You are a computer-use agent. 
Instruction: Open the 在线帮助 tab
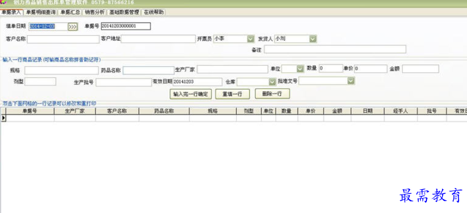[x=153, y=12]
